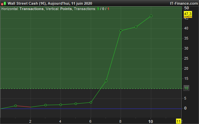Click the y-axis label 50
Viewport: 199px width, 124px height.
tap(187, 8)
